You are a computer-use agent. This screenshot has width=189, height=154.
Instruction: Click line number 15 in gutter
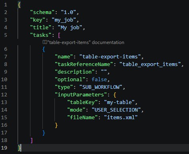(4, 118)
